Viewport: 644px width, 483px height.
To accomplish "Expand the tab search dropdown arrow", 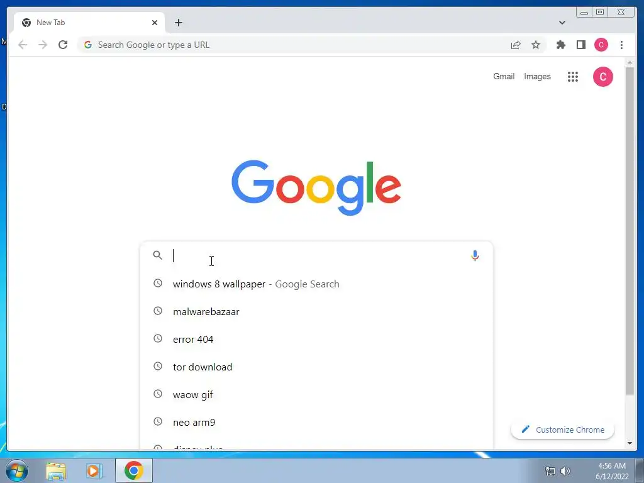I will pyautogui.click(x=562, y=23).
